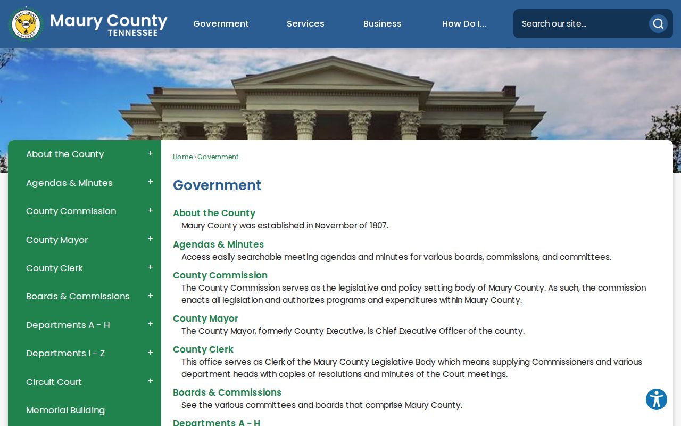Select Agendas & Minutes in sidebar
Viewport: 681px width, 426px height.
point(69,183)
